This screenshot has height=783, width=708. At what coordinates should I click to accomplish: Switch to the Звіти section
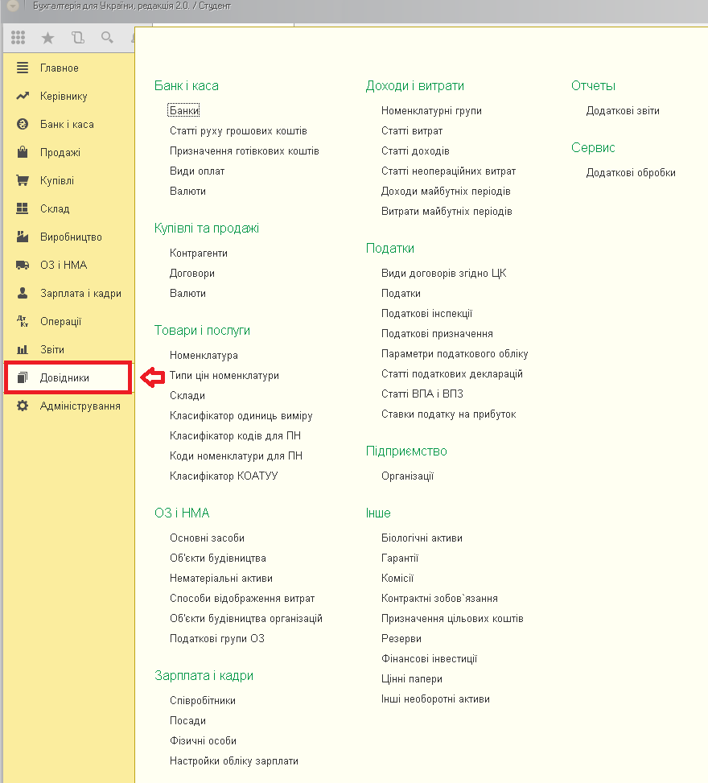52,349
